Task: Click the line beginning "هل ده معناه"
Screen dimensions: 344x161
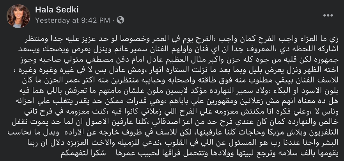Action: click(x=177, y=101)
